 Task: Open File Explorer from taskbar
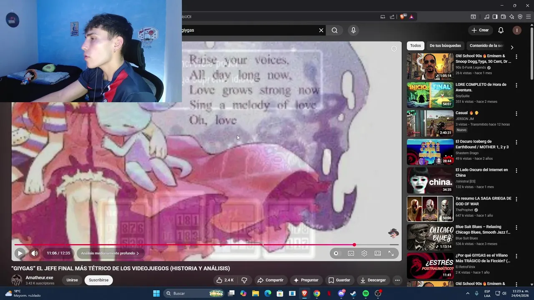coord(256,293)
